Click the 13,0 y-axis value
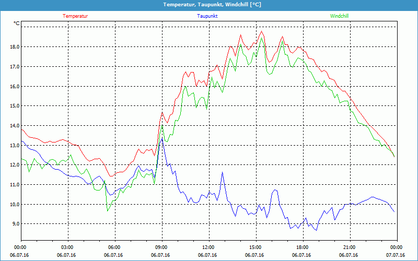Image resolution: width=418 pixels, height=261 pixels. [16, 146]
